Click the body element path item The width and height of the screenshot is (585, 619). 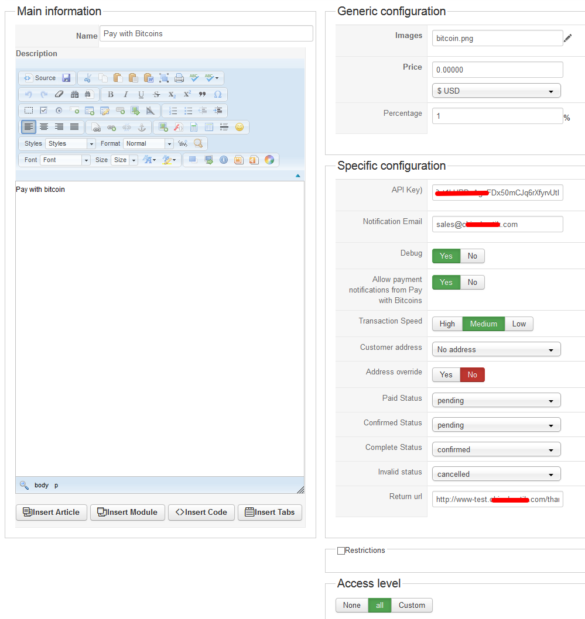pos(42,485)
